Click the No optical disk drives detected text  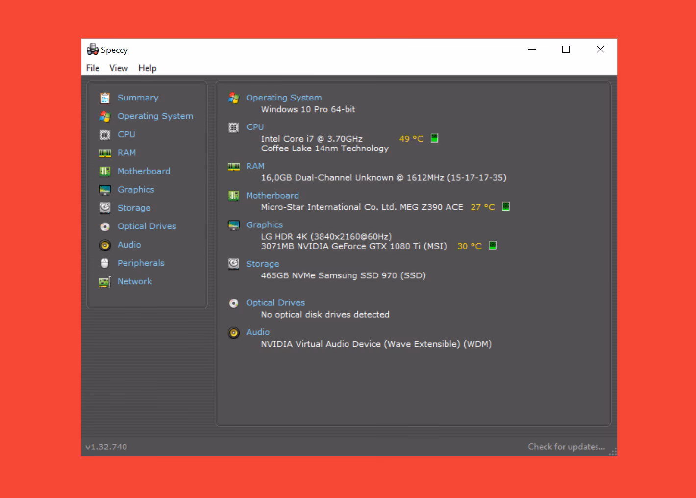(325, 315)
